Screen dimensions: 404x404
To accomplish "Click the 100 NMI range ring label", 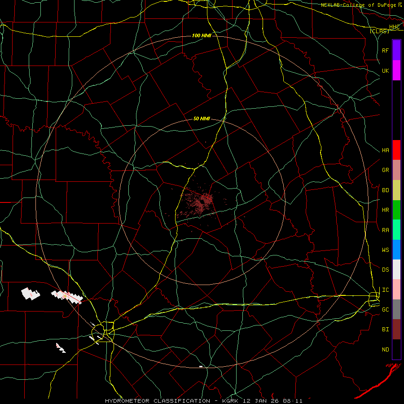I will pyautogui.click(x=202, y=35).
